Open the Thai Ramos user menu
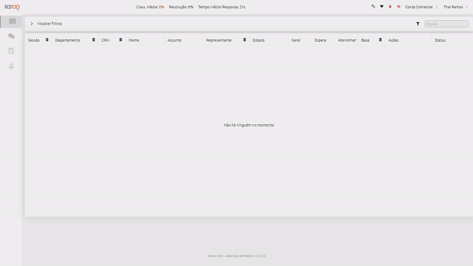473x266 pixels. coord(455,7)
